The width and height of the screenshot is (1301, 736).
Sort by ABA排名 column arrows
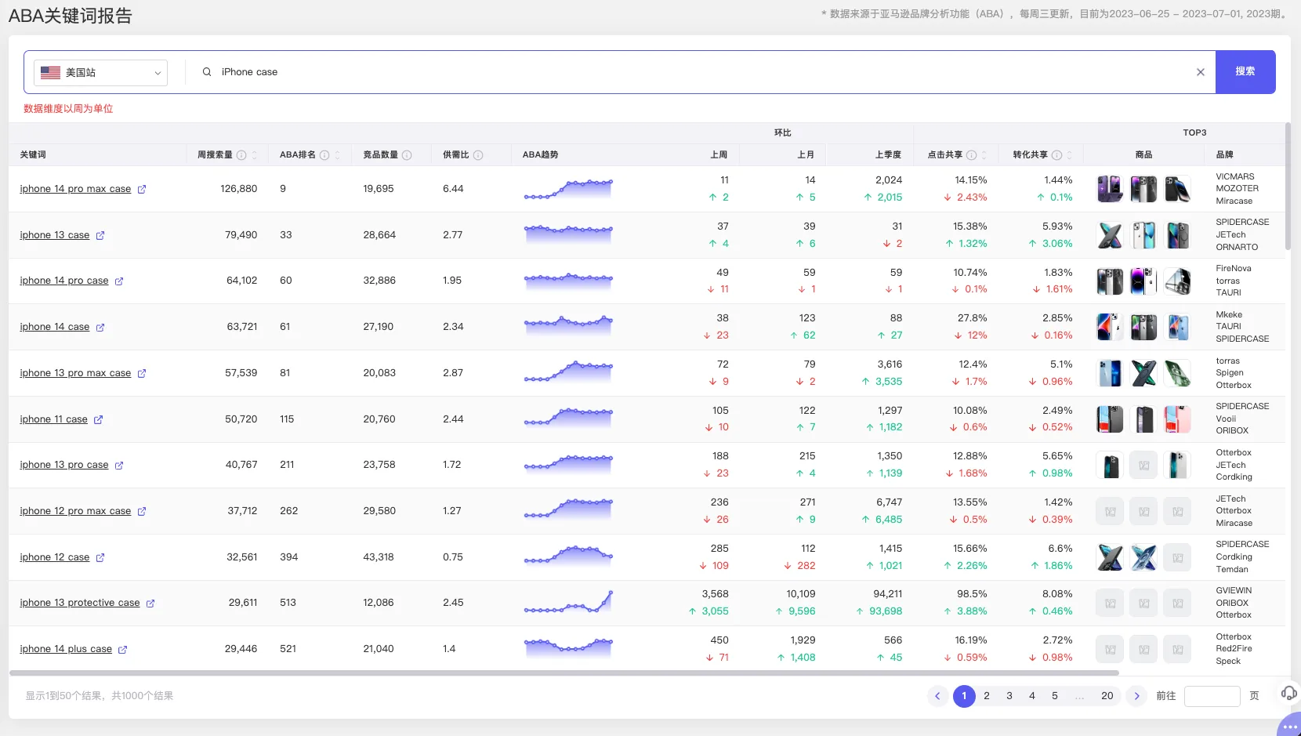coord(338,155)
